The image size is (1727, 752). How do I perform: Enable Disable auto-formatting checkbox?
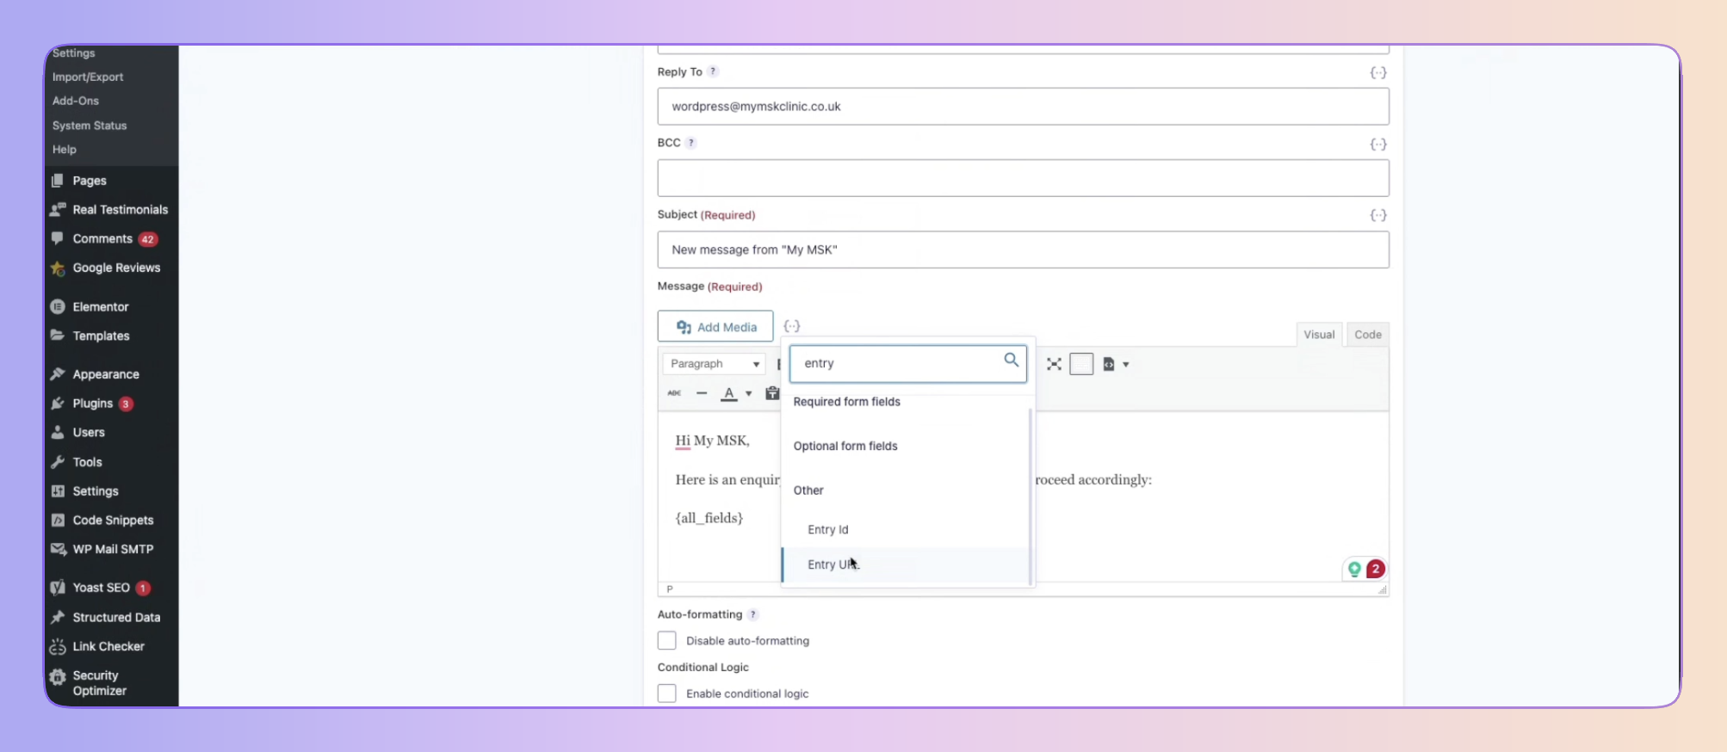point(666,640)
